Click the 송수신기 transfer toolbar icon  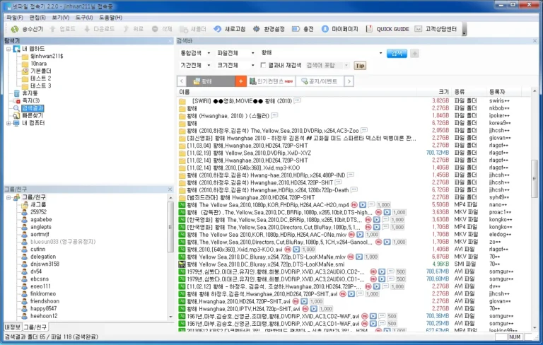point(25,29)
